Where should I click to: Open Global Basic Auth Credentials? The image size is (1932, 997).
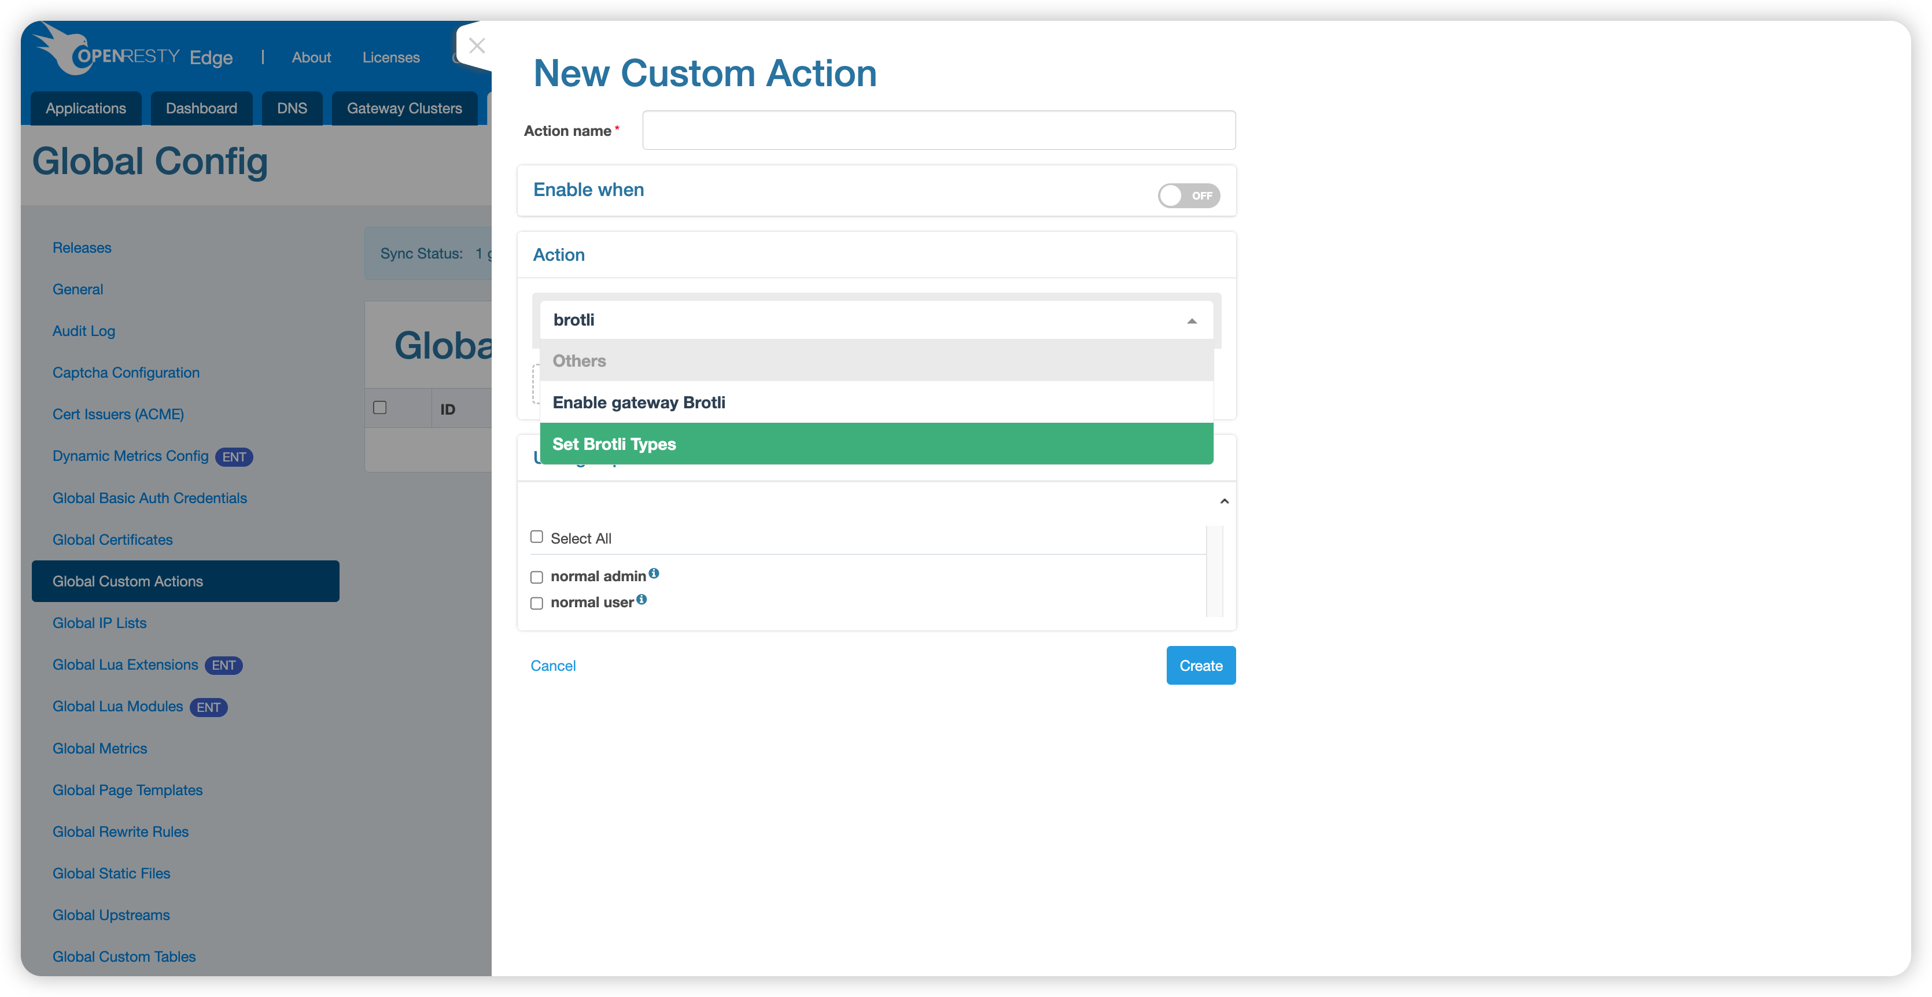coord(149,498)
